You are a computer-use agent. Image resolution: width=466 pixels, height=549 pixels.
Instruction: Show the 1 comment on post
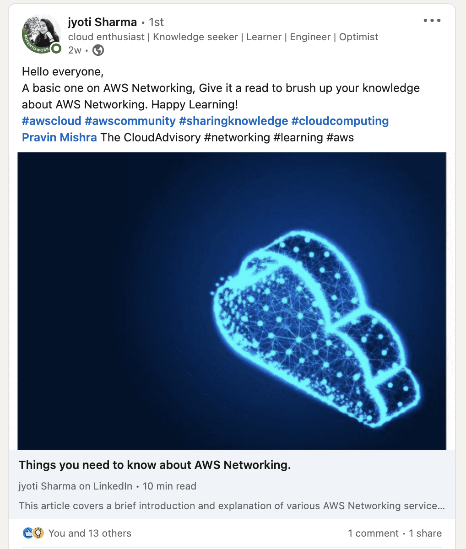tap(373, 533)
